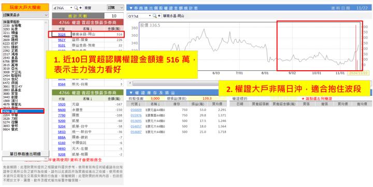
Task: Select highlighted stock 4766 in the list
Action: 23,111
